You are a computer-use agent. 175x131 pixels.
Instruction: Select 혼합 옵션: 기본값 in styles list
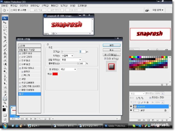click(x=30, y=50)
